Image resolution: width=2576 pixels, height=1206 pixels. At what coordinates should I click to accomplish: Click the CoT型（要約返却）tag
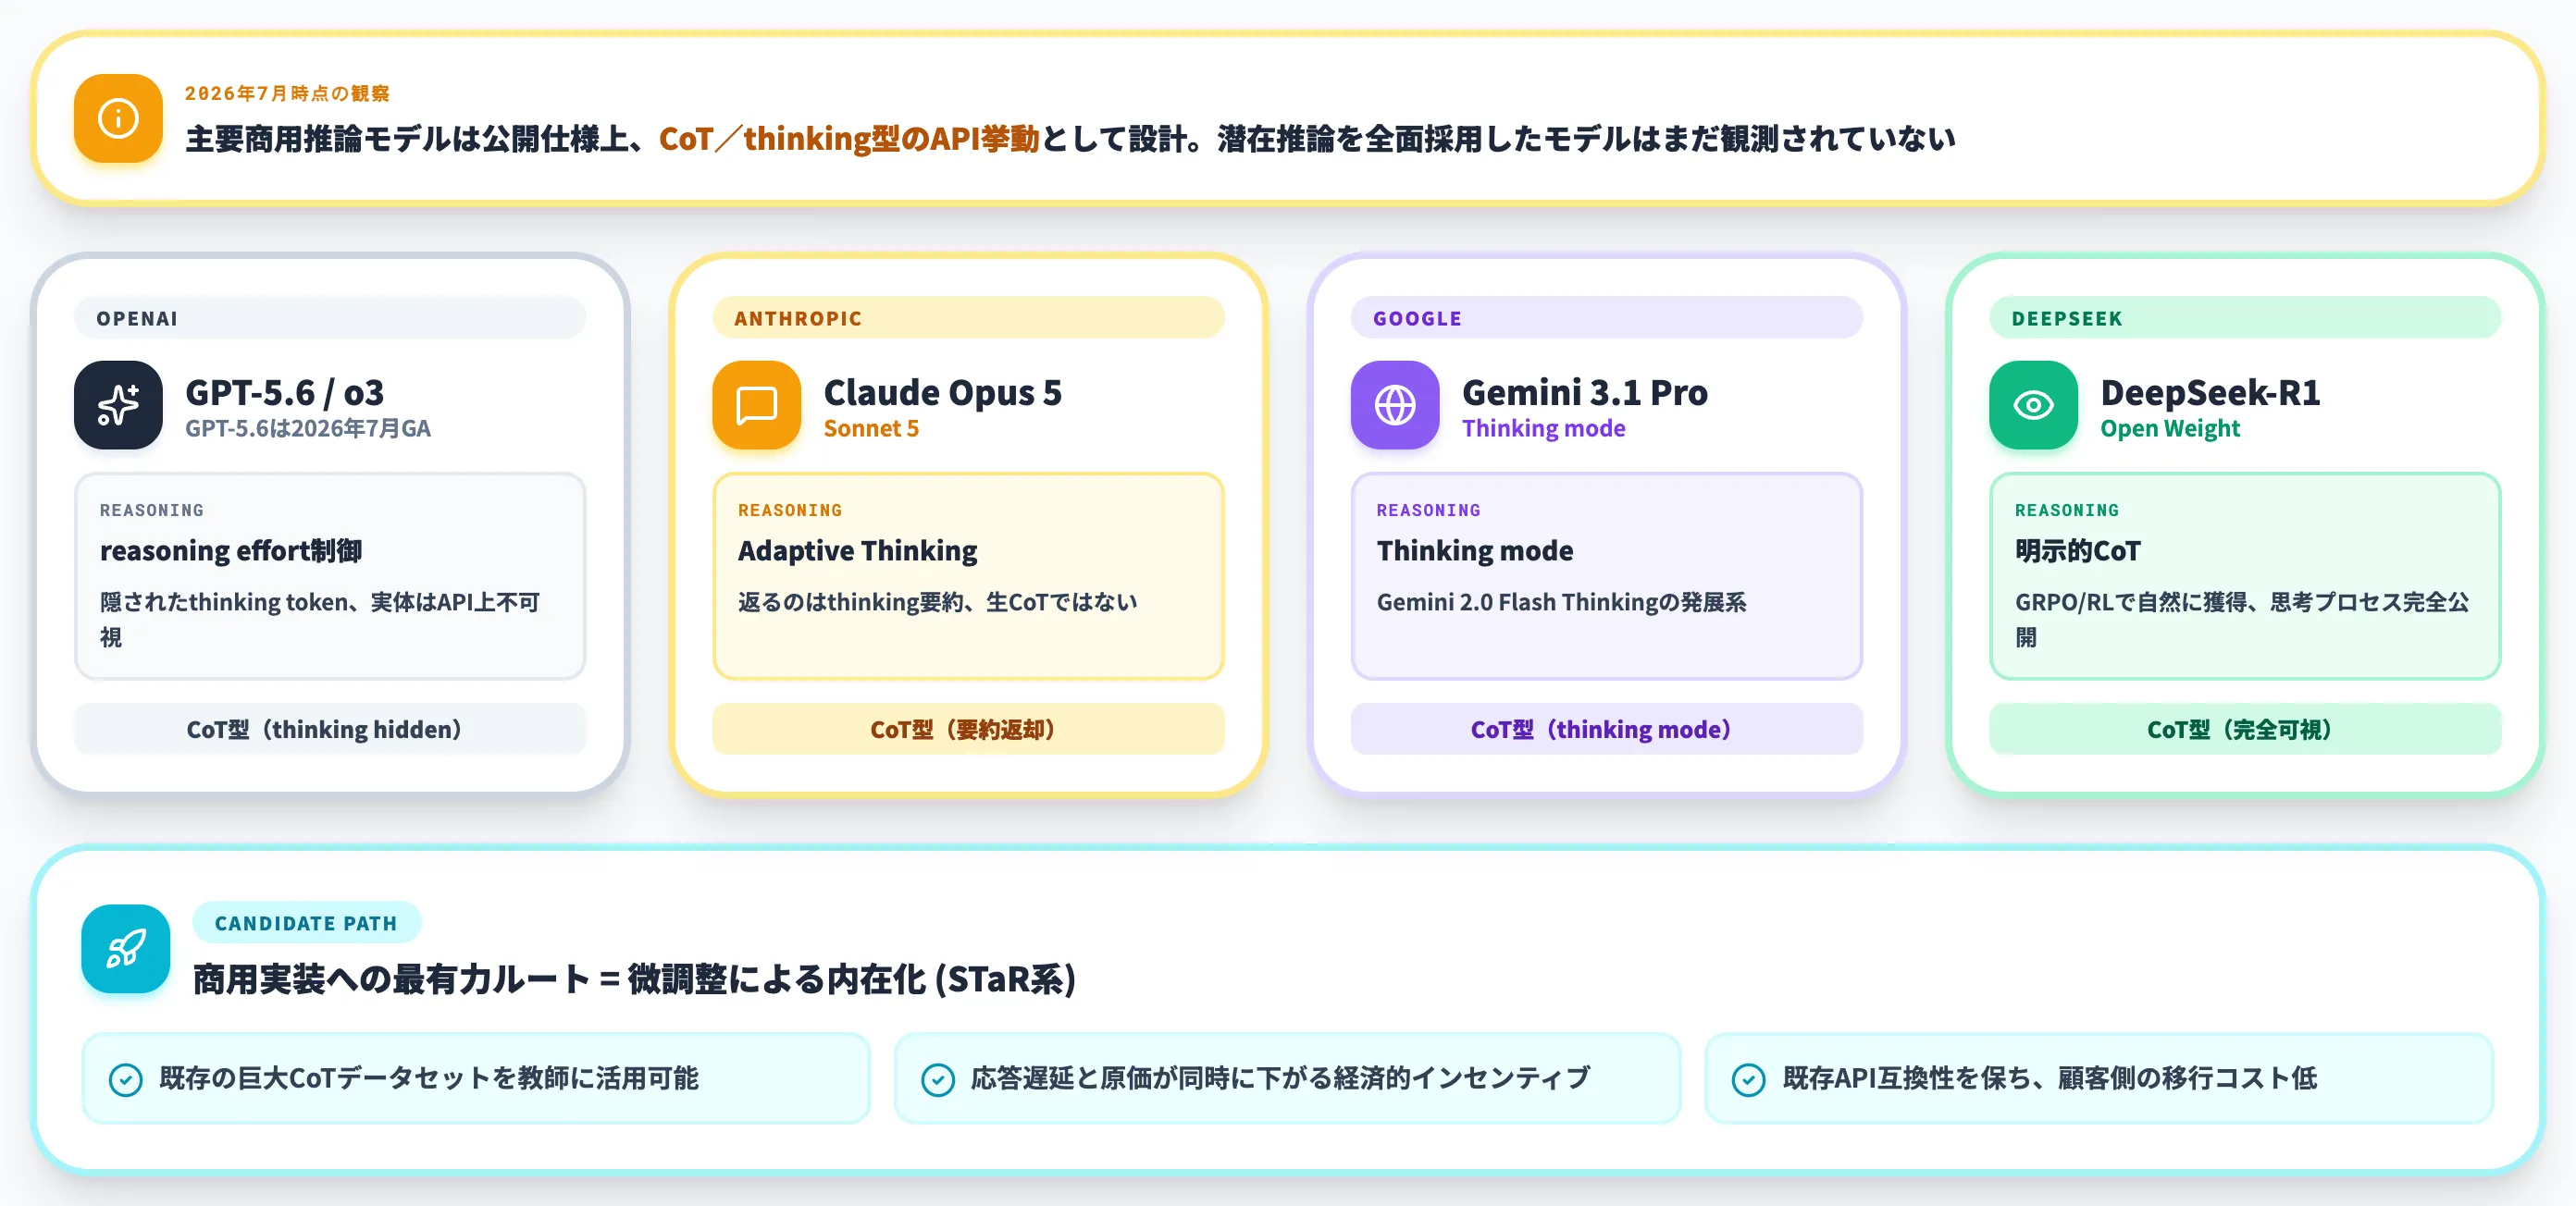coord(968,729)
